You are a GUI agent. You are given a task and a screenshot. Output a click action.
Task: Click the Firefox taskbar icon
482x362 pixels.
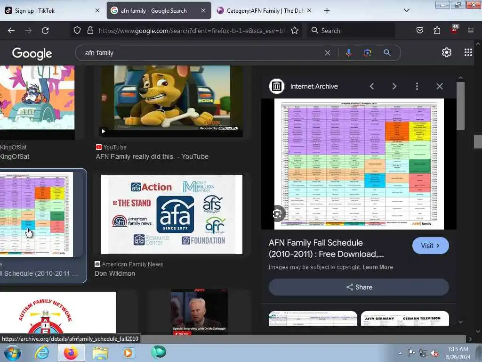pyautogui.click(x=71, y=353)
